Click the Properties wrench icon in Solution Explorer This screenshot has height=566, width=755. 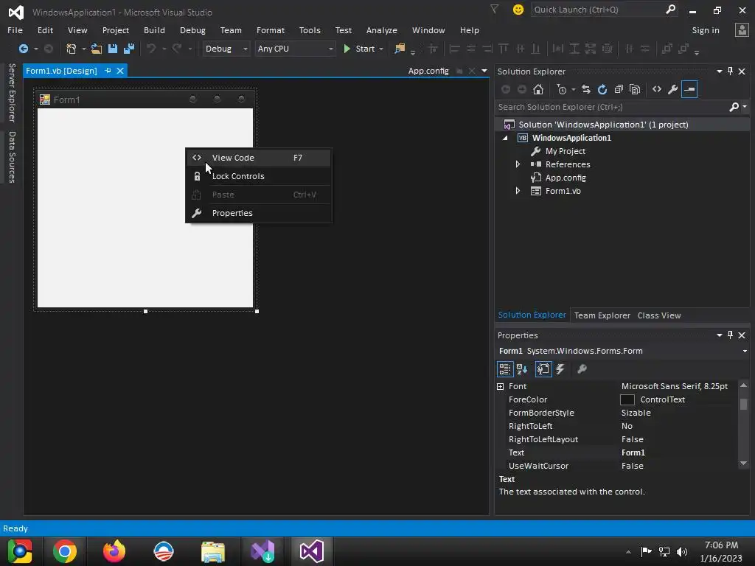(x=673, y=89)
